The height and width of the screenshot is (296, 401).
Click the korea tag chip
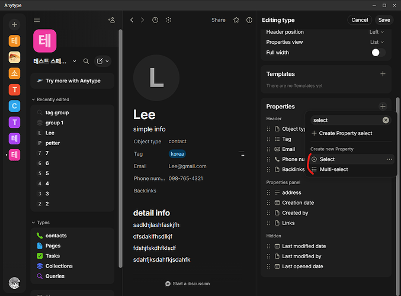[177, 154]
